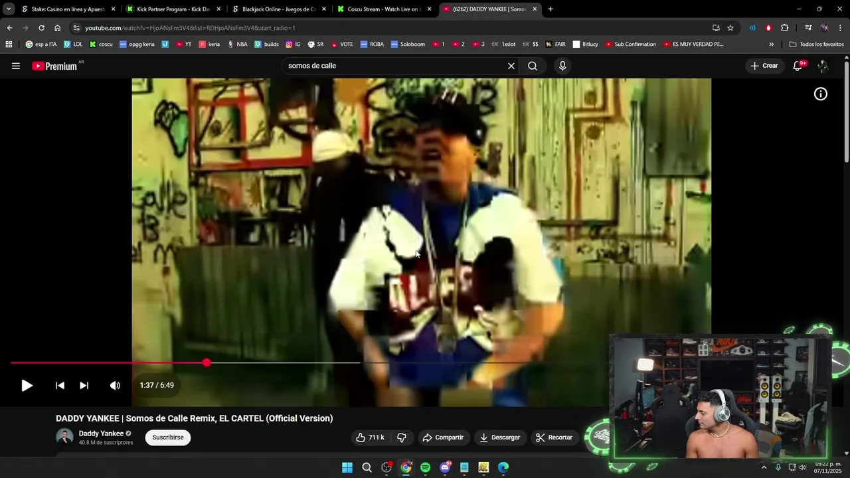Switch to the Stake Casino tab

68,9
